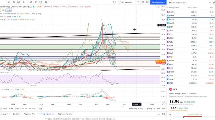The height and width of the screenshot is (120, 215).
Task: Open the financials bar-chart icon
Action: click(31, 2)
